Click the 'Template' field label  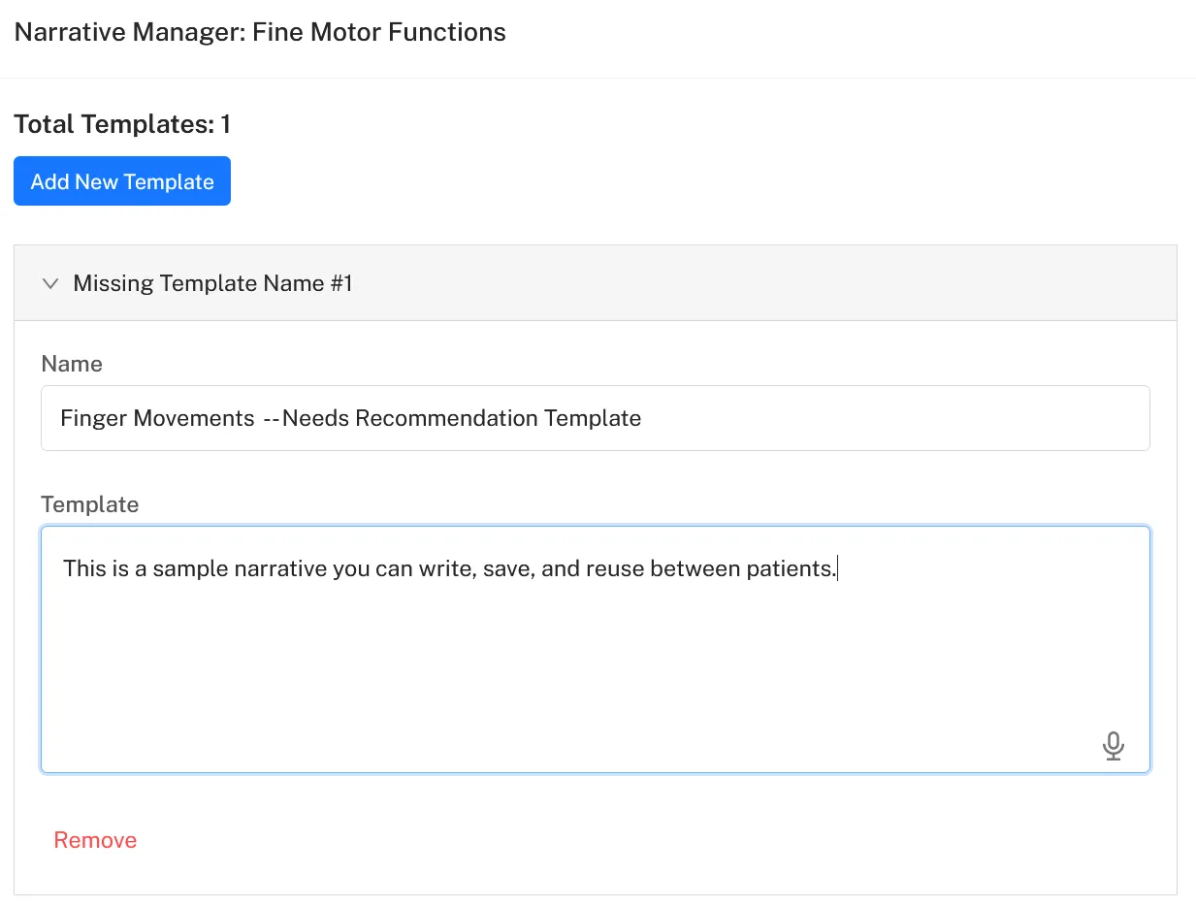pyautogui.click(x=90, y=504)
